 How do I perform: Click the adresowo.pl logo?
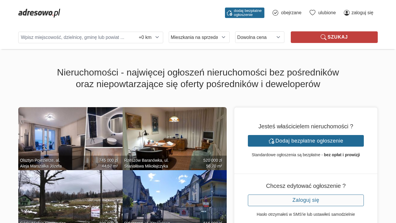pyautogui.click(x=39, y=13)
